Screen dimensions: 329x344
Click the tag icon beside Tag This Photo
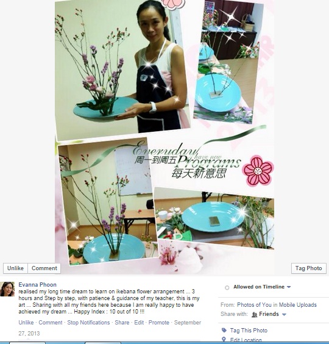click(224, 330)
